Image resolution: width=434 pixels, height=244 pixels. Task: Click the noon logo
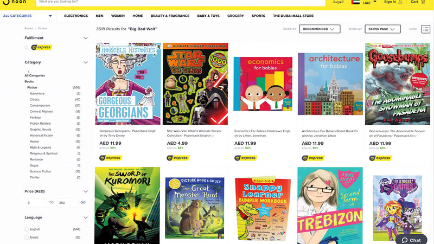point(15,2)
